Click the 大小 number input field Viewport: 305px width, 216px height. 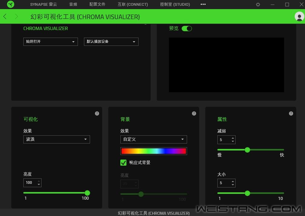(x=226, y=183)
